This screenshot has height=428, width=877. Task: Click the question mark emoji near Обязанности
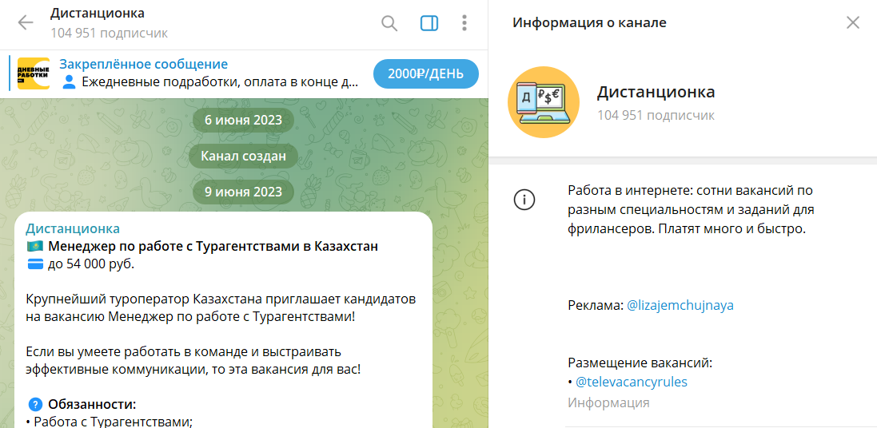pos(34,403)
